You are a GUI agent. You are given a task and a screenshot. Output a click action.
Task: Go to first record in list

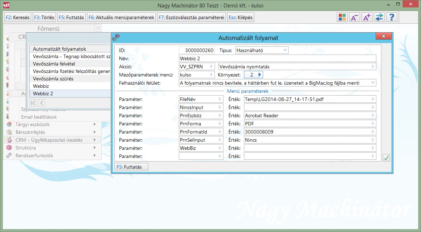[x=33, y=103]
